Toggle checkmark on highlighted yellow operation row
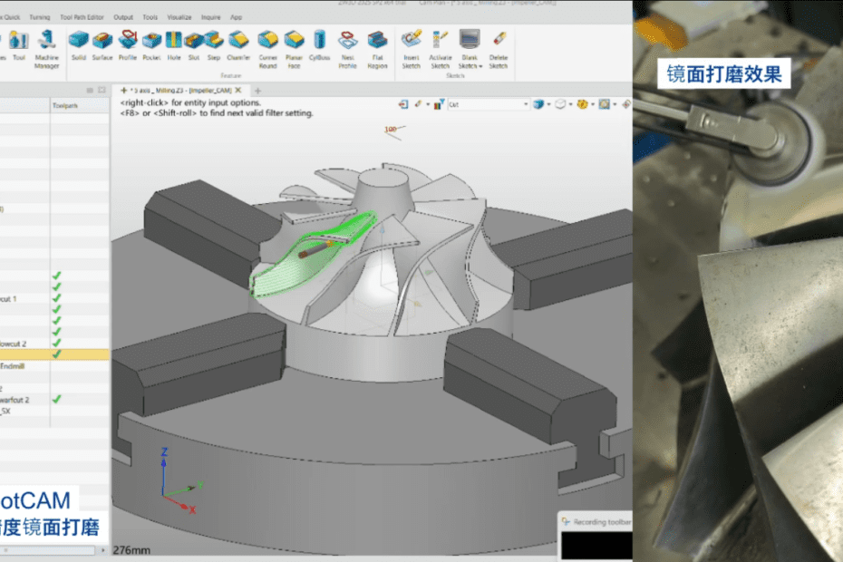 click(57, 354)
